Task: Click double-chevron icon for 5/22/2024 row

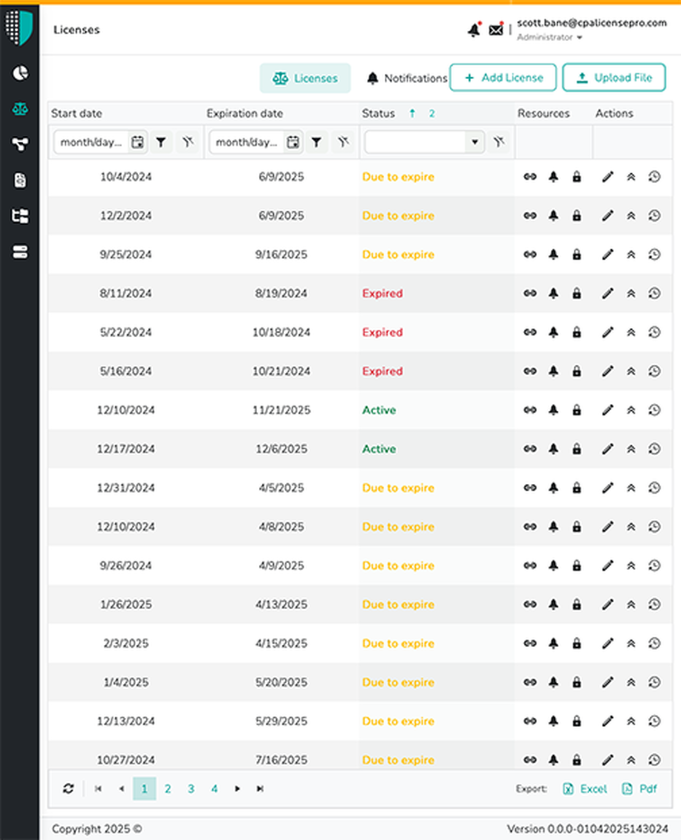Action: (x=631, y=332)
